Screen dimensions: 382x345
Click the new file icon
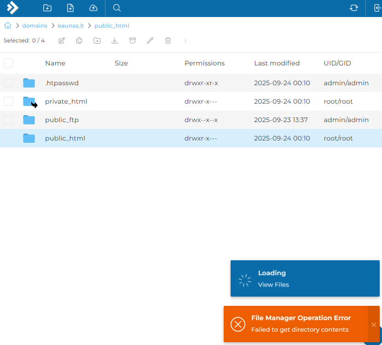(x=70, y=8)
